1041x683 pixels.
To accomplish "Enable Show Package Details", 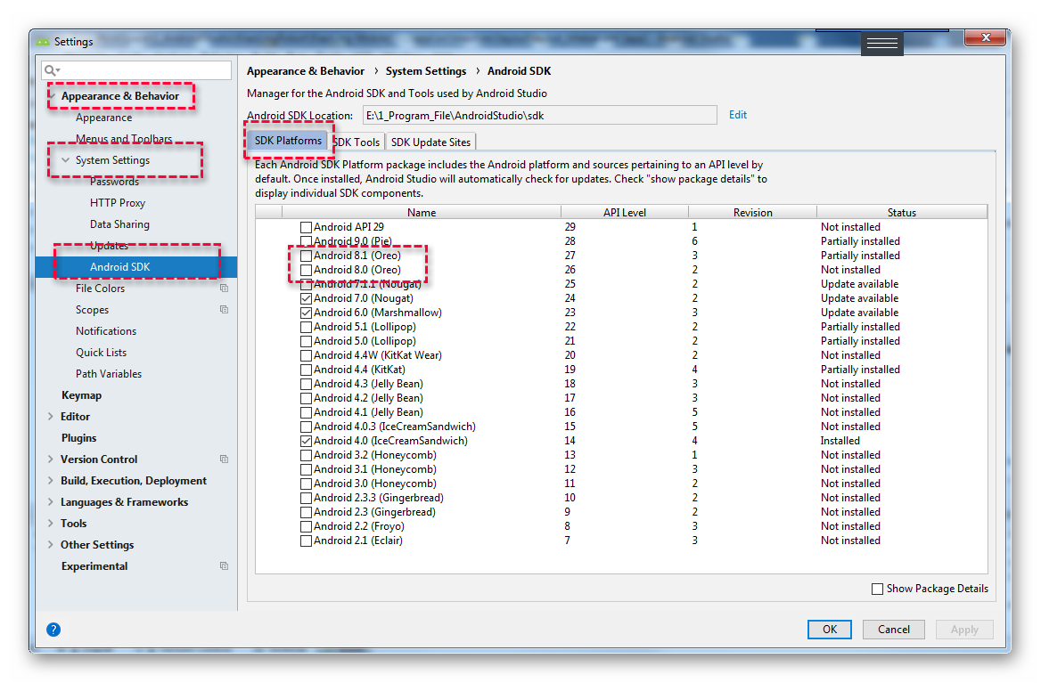I will point(877,589).
